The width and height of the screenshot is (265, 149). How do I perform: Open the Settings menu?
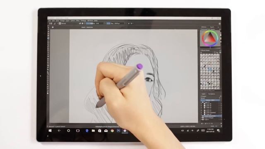point(84,21)
